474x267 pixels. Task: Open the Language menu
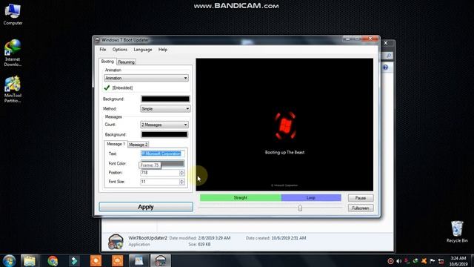[143, 50]
